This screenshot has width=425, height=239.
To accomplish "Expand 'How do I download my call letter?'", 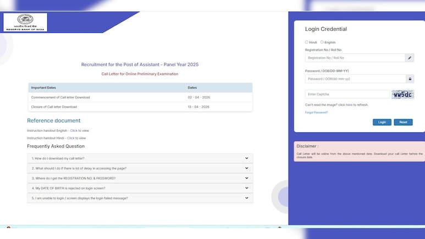I will (140, 158).
